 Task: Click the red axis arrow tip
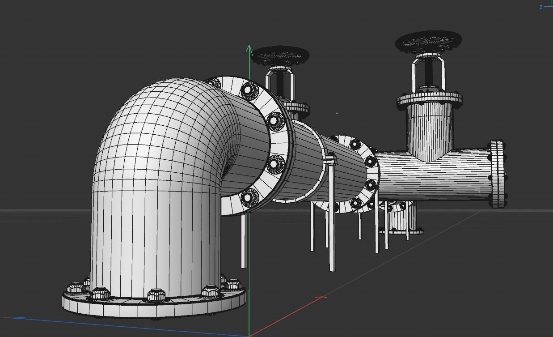pos(322,297)
